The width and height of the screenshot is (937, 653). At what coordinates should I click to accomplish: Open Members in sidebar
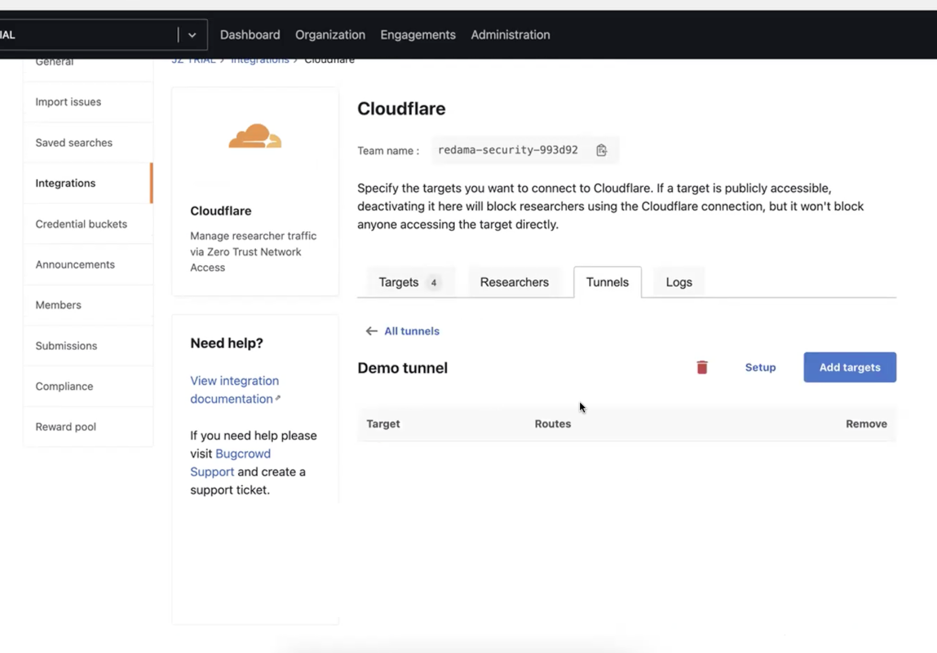88,305
